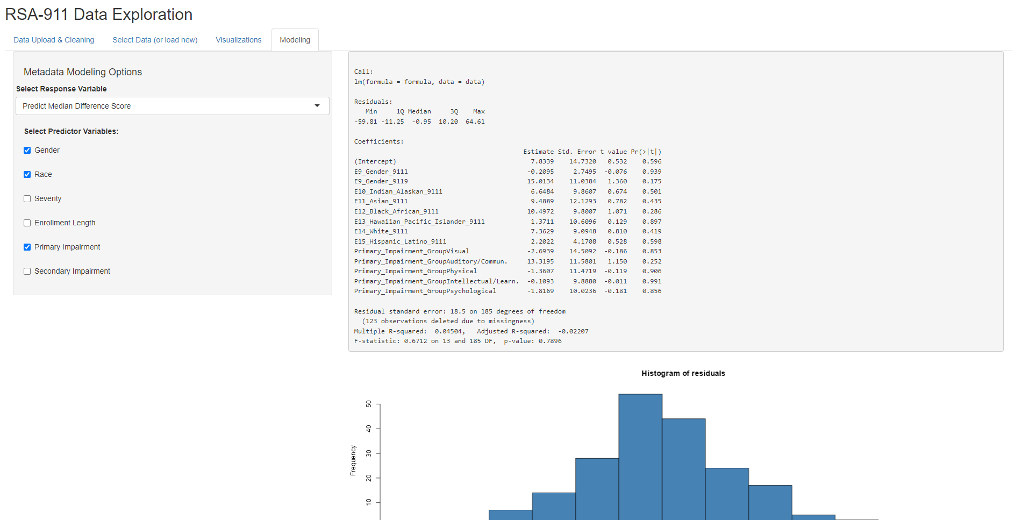
Task: Open the Data Upload & Cleaning tab
Action: (x=54, y=40)
